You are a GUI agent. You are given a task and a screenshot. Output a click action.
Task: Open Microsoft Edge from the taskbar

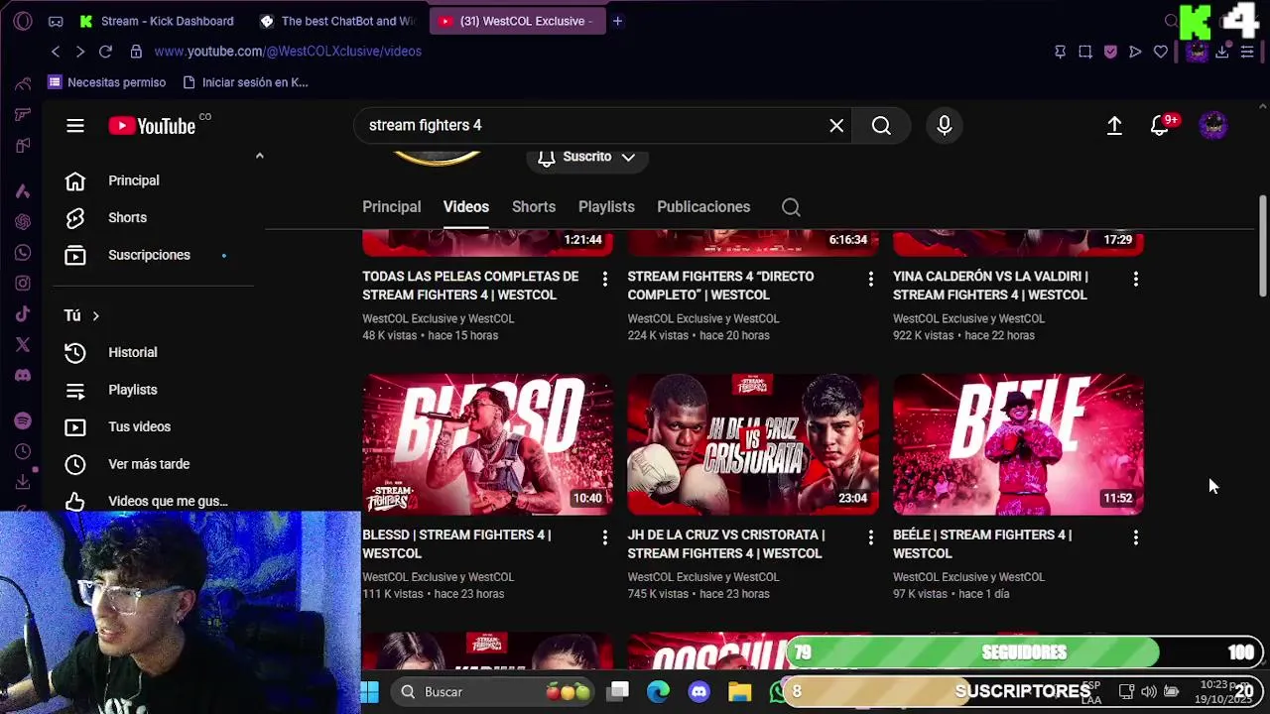click(659, 691)
